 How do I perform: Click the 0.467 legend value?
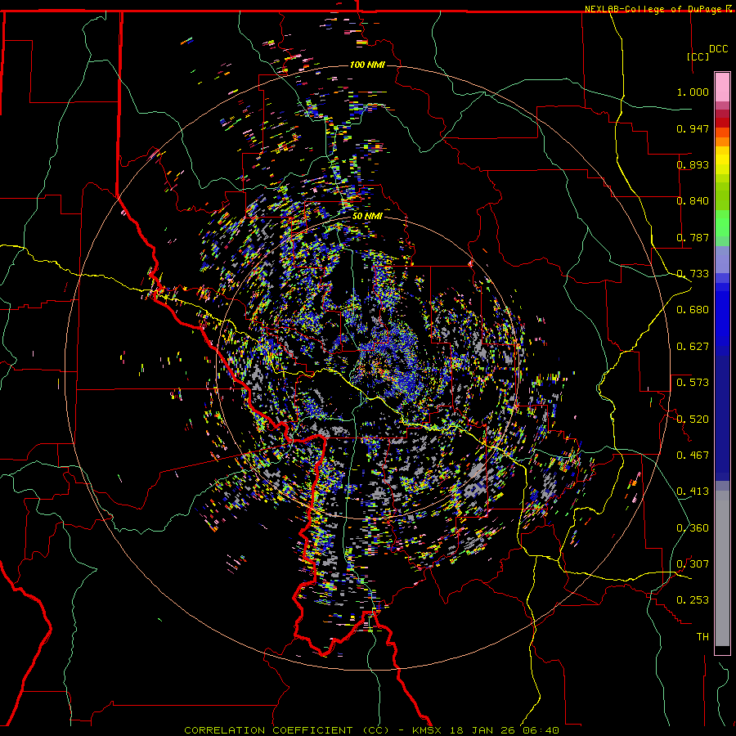pos(693,456)
